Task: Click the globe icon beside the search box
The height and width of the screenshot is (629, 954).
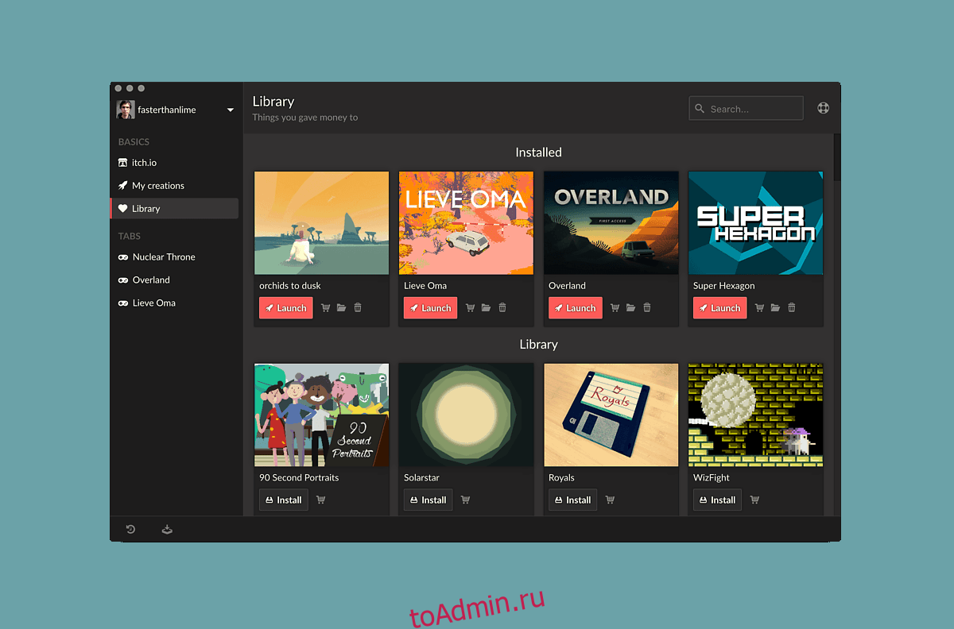Action: [x=824, y=108]
